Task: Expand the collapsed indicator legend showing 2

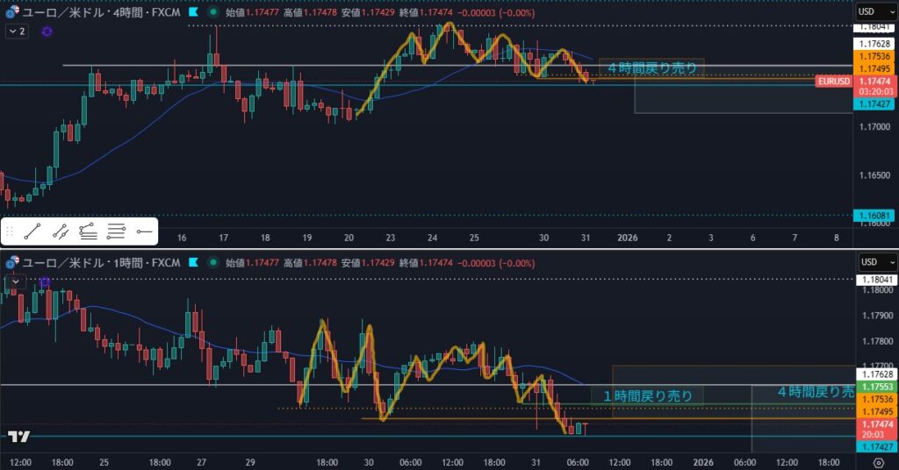Action: (x=17, y=32)
